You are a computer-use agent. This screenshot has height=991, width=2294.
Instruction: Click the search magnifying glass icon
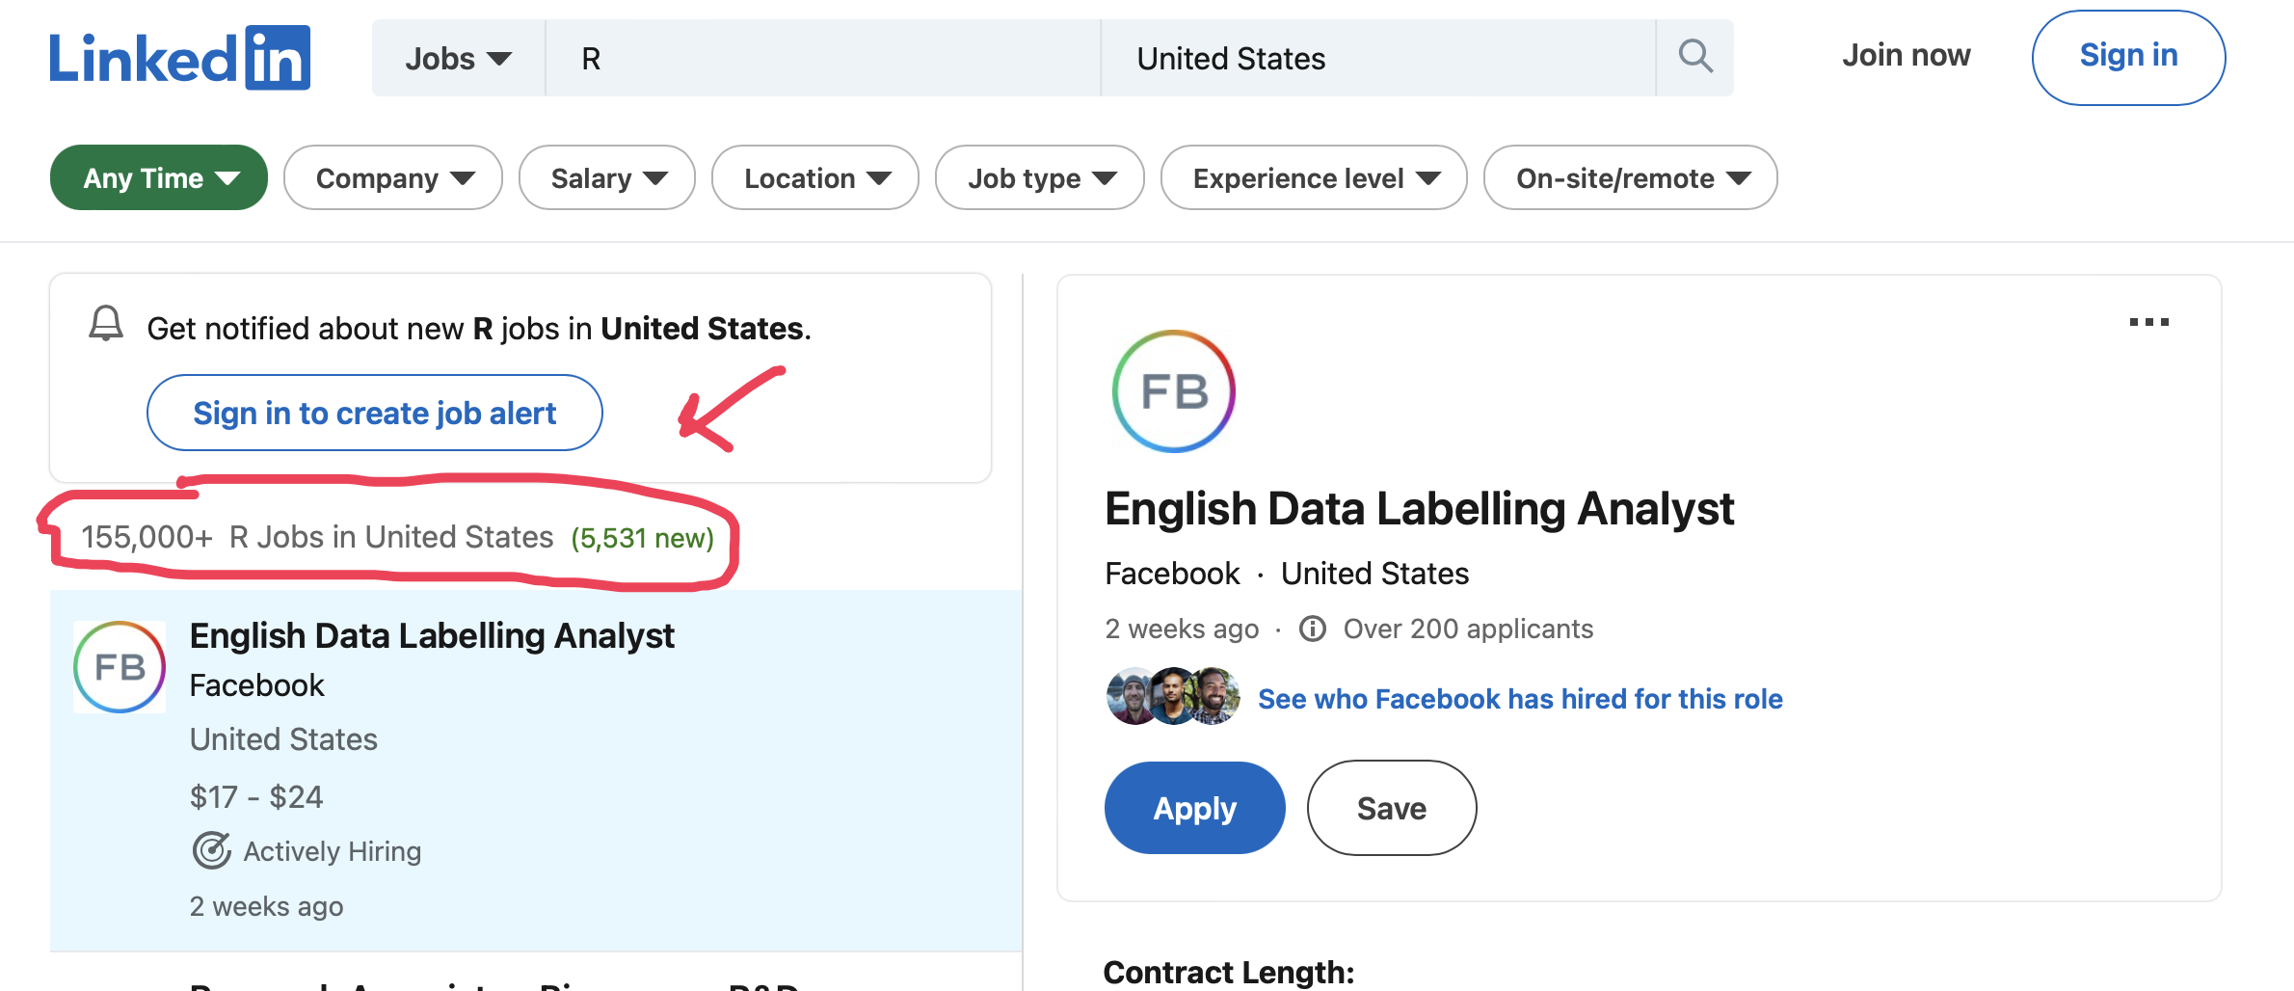1694,57
